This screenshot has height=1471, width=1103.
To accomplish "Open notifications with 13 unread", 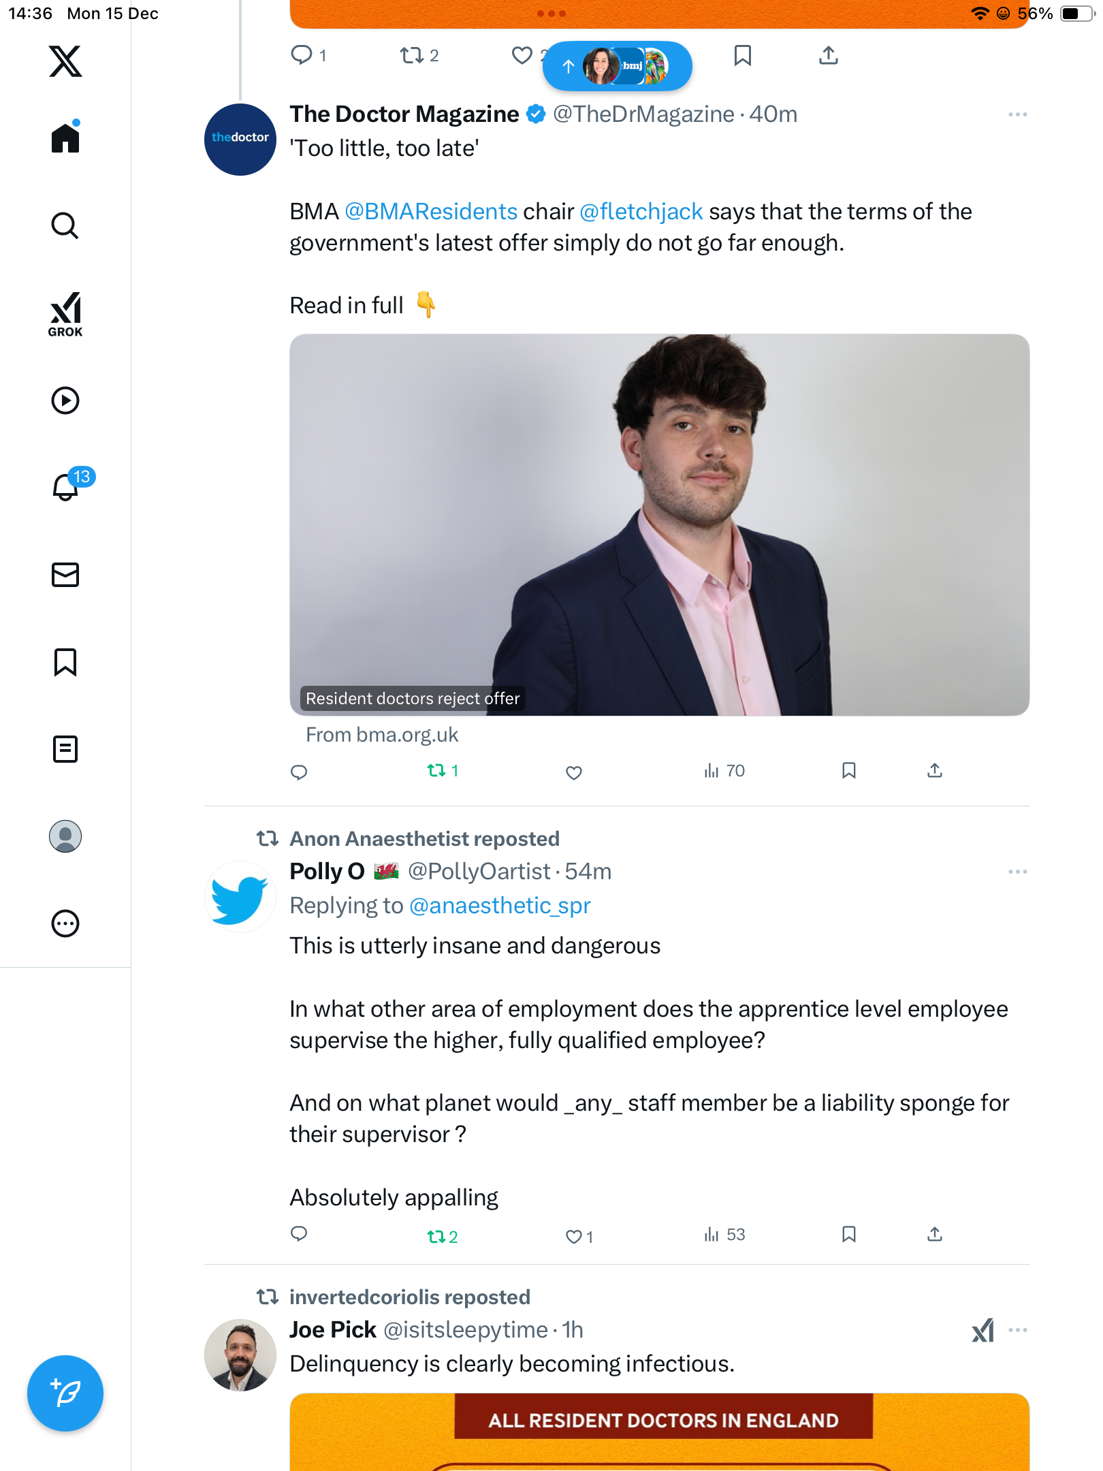I will pyautogui.click(x=67, y=486).
